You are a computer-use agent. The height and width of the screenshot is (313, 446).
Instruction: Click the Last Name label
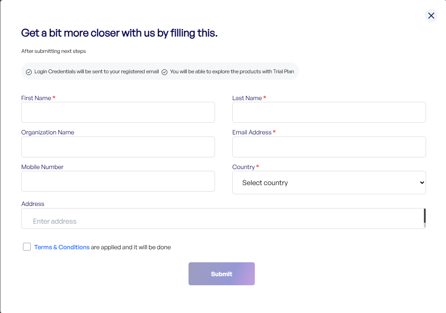point(247,98)
